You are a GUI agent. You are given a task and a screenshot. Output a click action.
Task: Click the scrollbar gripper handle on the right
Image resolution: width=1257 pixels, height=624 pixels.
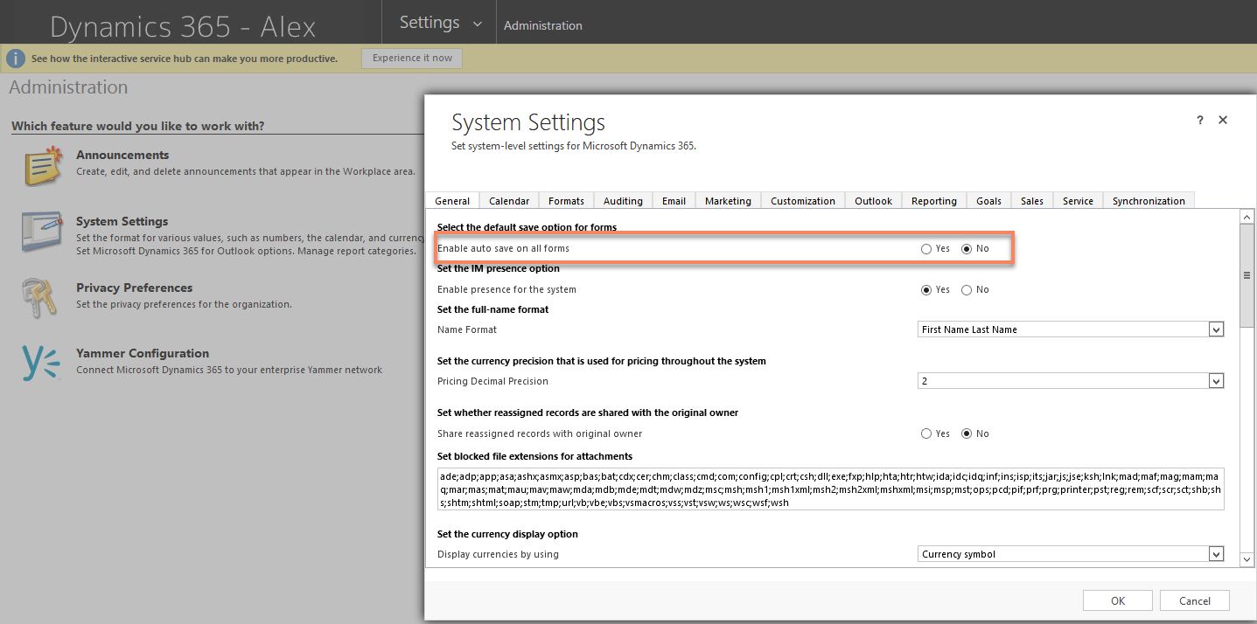coord(1246,274)
